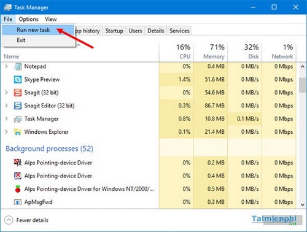Viewport: 307px width, 232px height.
Task: Maximize the Task Manager window
Action: click(274, 7)
